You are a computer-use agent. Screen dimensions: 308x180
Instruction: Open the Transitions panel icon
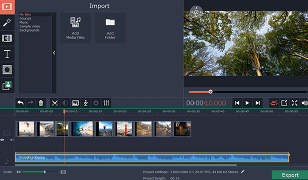coord(7,38)
